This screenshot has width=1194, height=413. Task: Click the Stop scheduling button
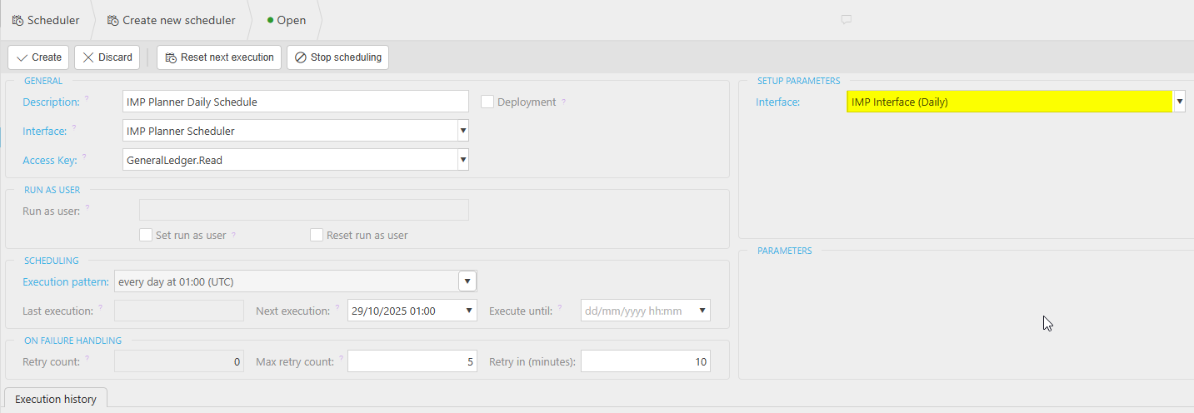coord(337,57)
